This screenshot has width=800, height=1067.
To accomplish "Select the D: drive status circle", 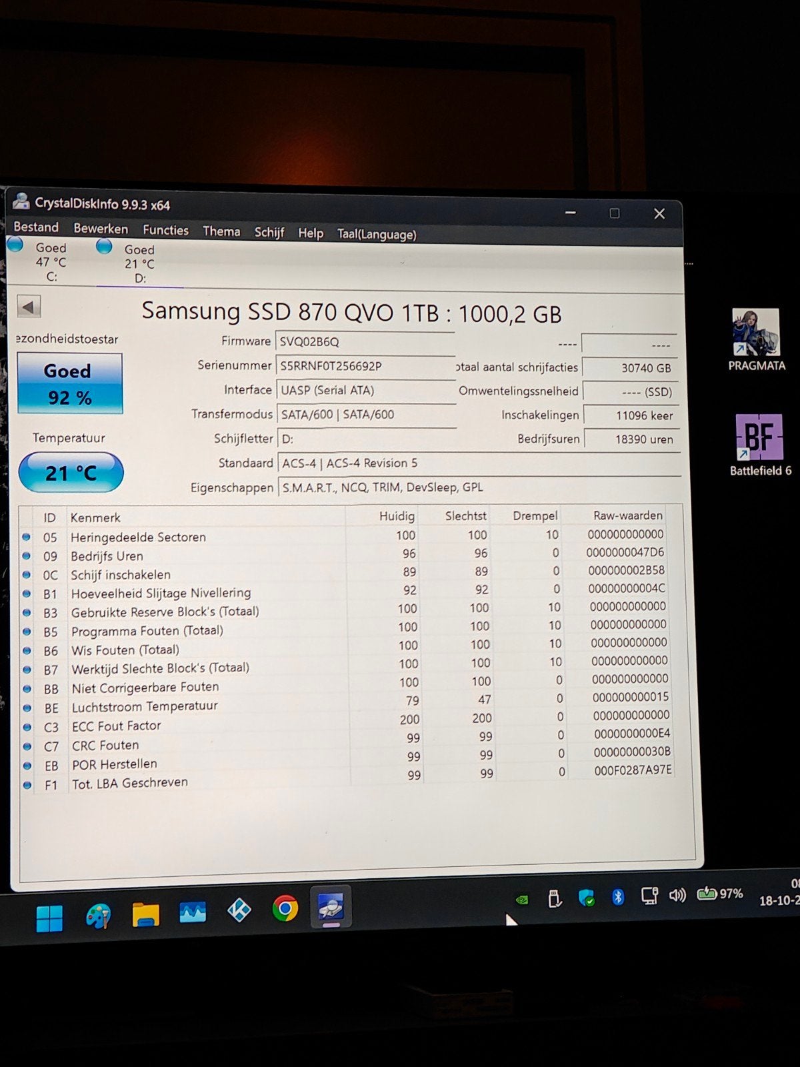I will click(104, 247).
